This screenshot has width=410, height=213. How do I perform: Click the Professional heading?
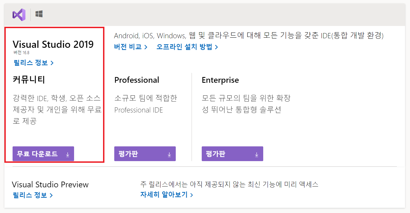pyautogui.click(x=137, y=80)
